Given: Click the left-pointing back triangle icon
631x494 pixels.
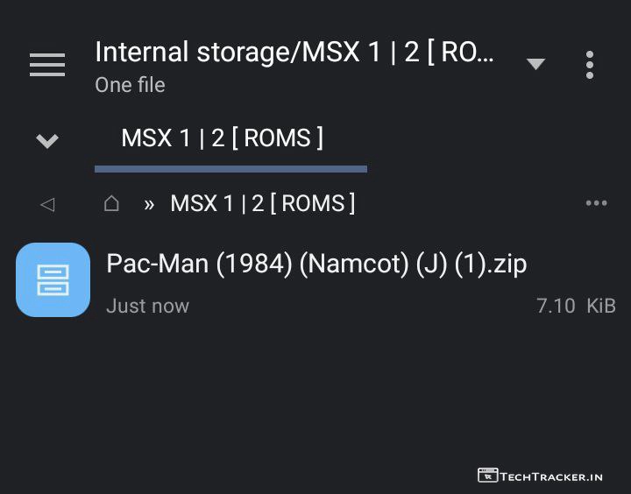Looking at the screenshot, I should click(x=47, y=204).
